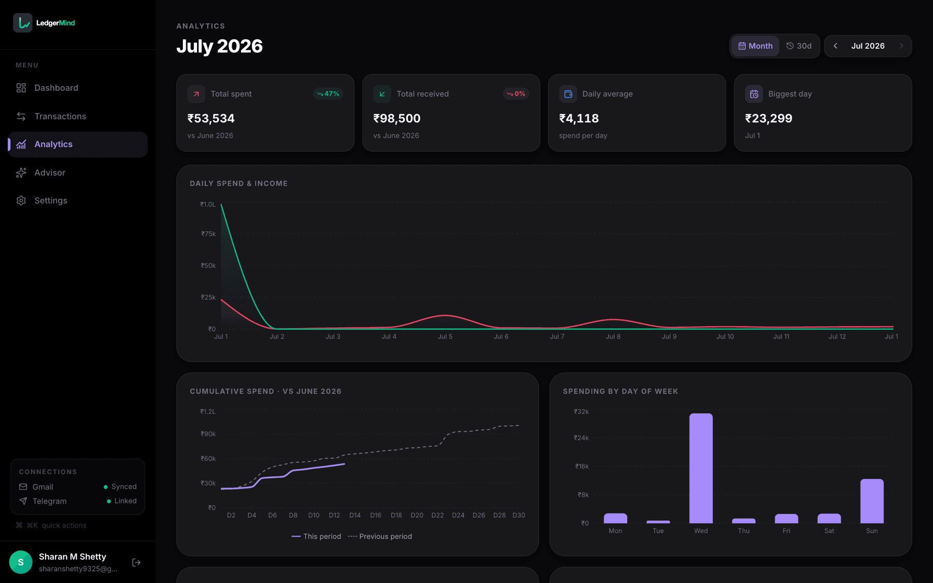This screenshot has height=583, width=933.
Task: Click the Biggest day calendar icon
Action: [754, 94]
